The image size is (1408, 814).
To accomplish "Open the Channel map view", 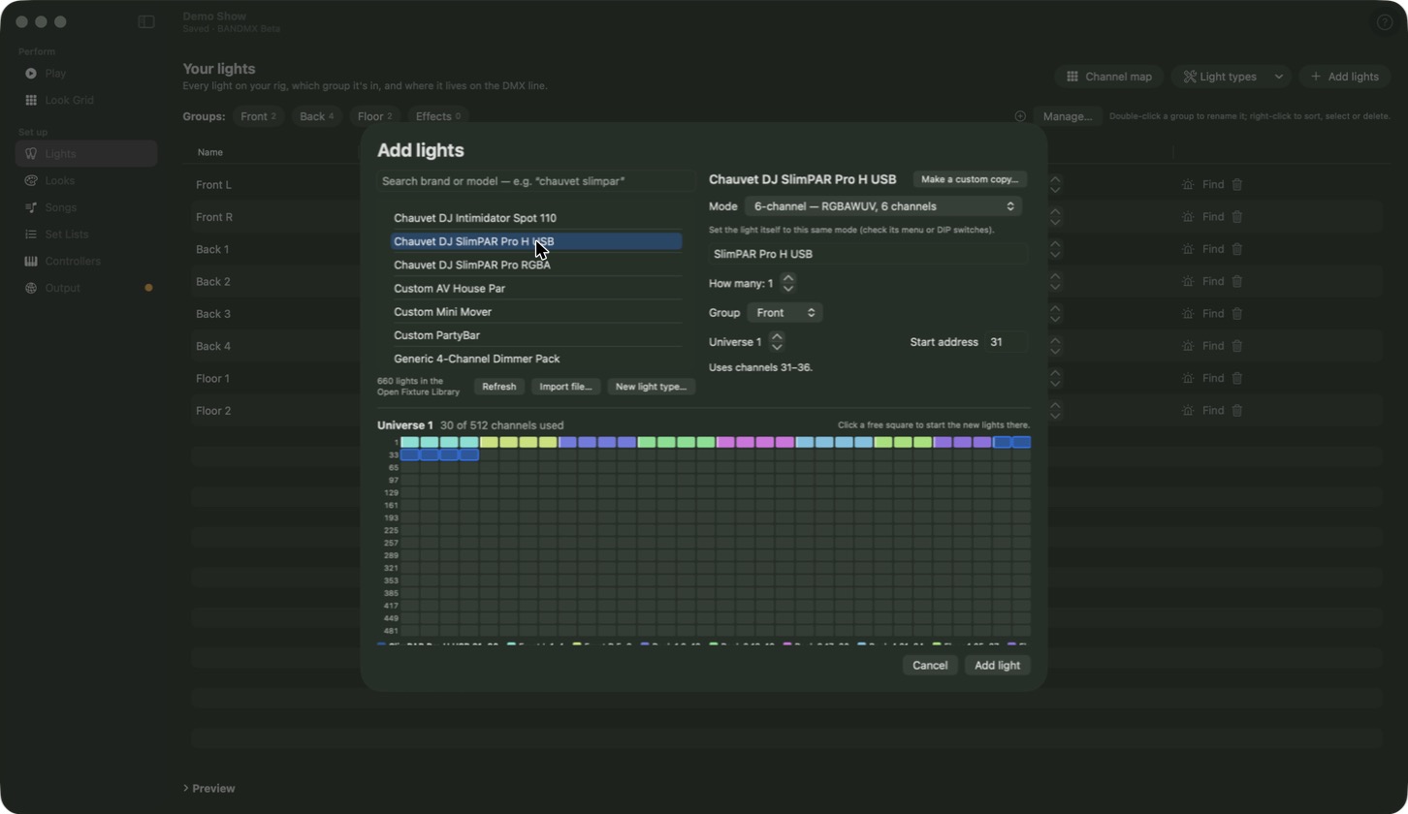I will click(1109, 77).
